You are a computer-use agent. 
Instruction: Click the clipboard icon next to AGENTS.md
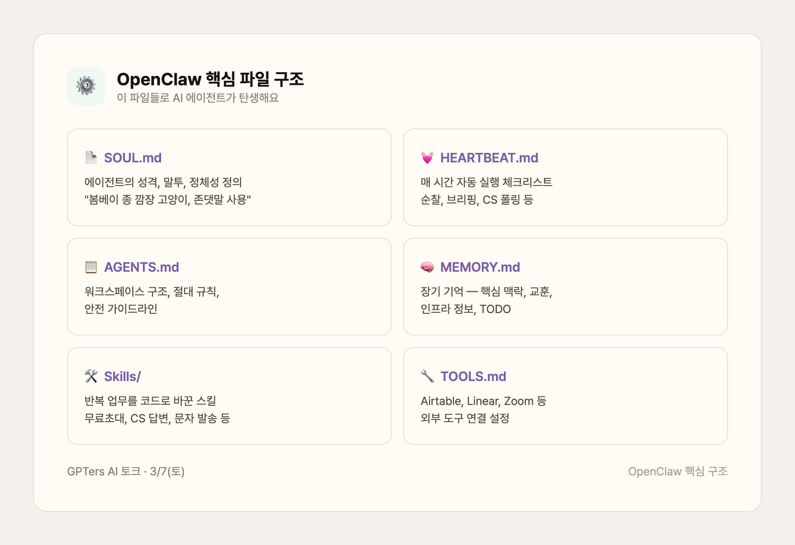(x=91, y=267)
